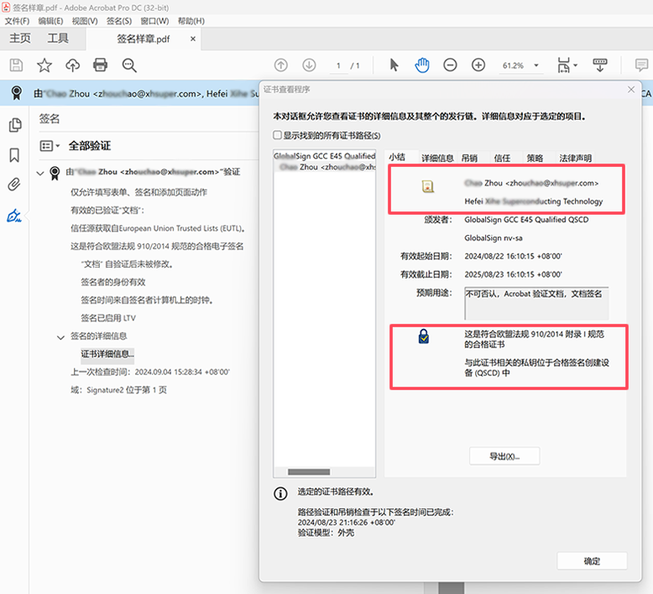
Task: Click the page number input field
Action: 338,65
